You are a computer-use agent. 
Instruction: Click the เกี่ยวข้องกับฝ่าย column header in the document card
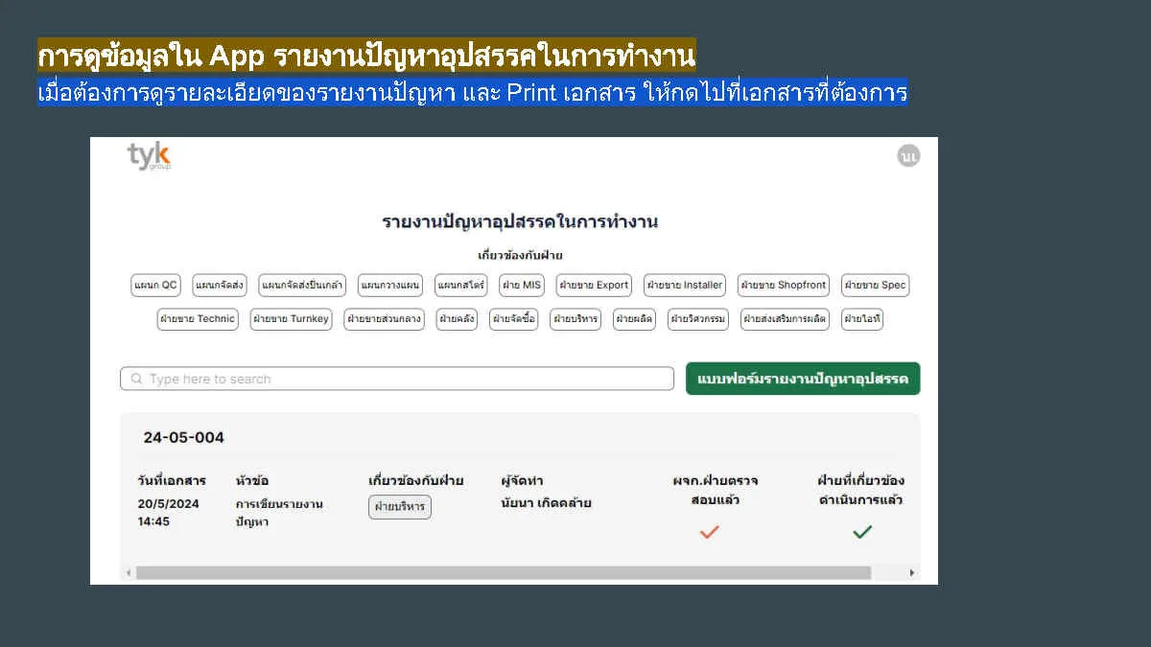click(x=416, y=480)
